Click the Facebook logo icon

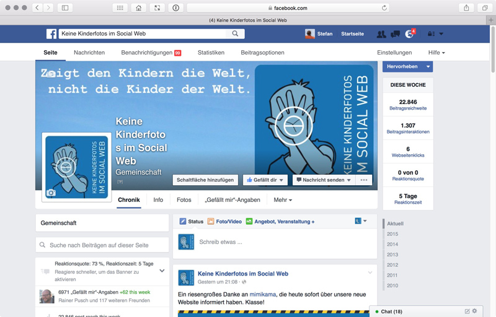coord(51,34)
